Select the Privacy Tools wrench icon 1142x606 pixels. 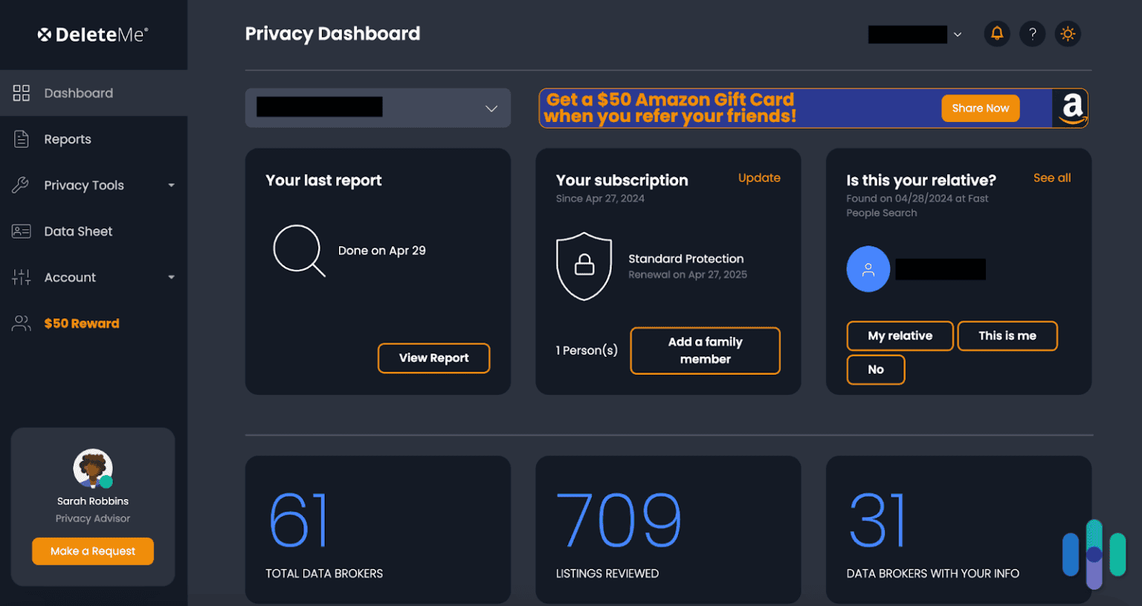click(21, 185)
